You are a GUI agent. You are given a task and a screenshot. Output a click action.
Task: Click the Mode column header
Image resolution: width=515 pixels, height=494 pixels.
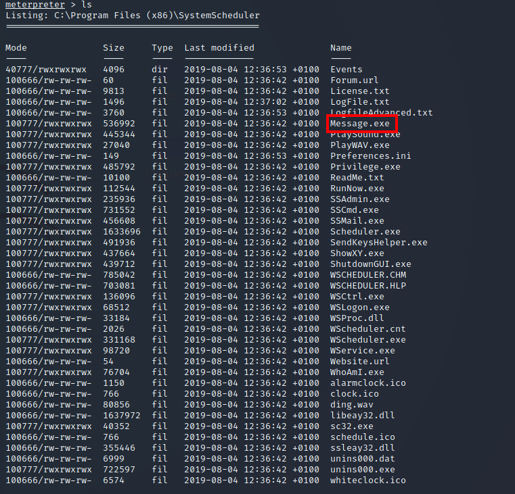tap(16, 48)
